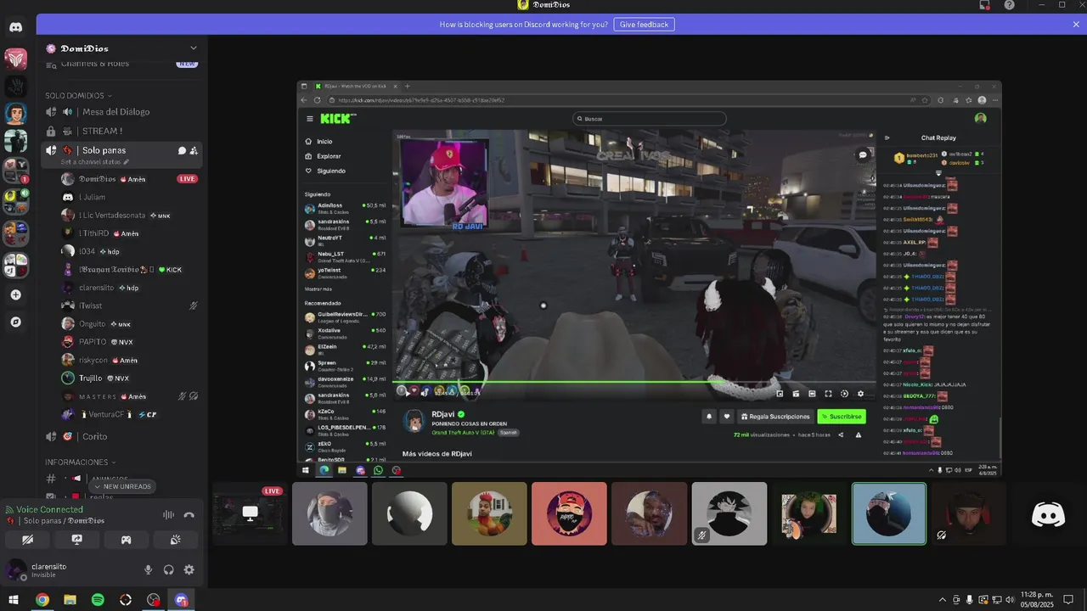Open the Solo panas / DomiDios voice link
The width and height of the screenshot is (1087, 611).
(x=64, y=520)
